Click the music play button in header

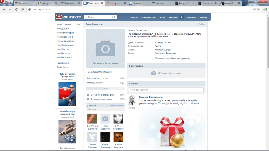pyautogui.click(x=182, y=17)
